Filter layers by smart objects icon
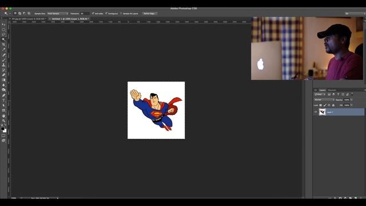Image resolution: width=366 pixels, height=206 pixels. pos(348,94)
